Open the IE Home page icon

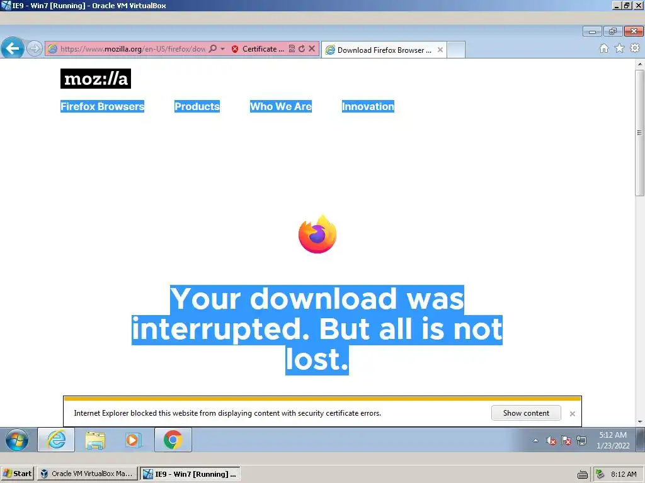(x=604, y=48)
